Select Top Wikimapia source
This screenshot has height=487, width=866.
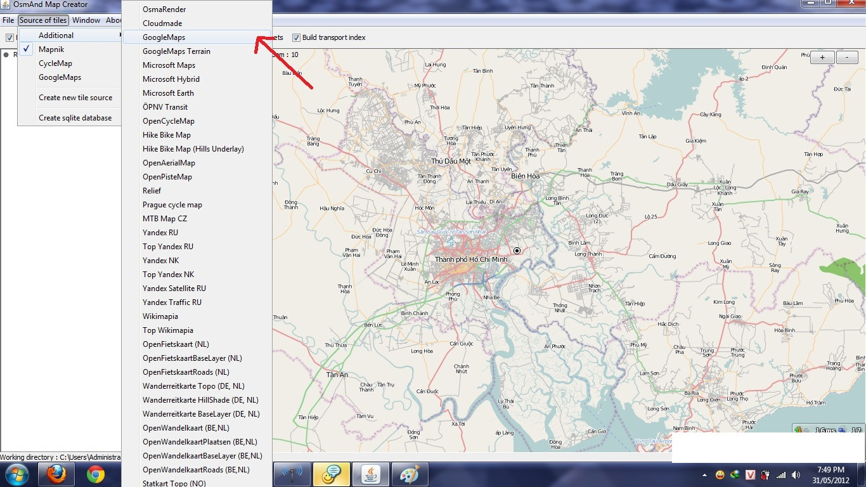(197, 330)
